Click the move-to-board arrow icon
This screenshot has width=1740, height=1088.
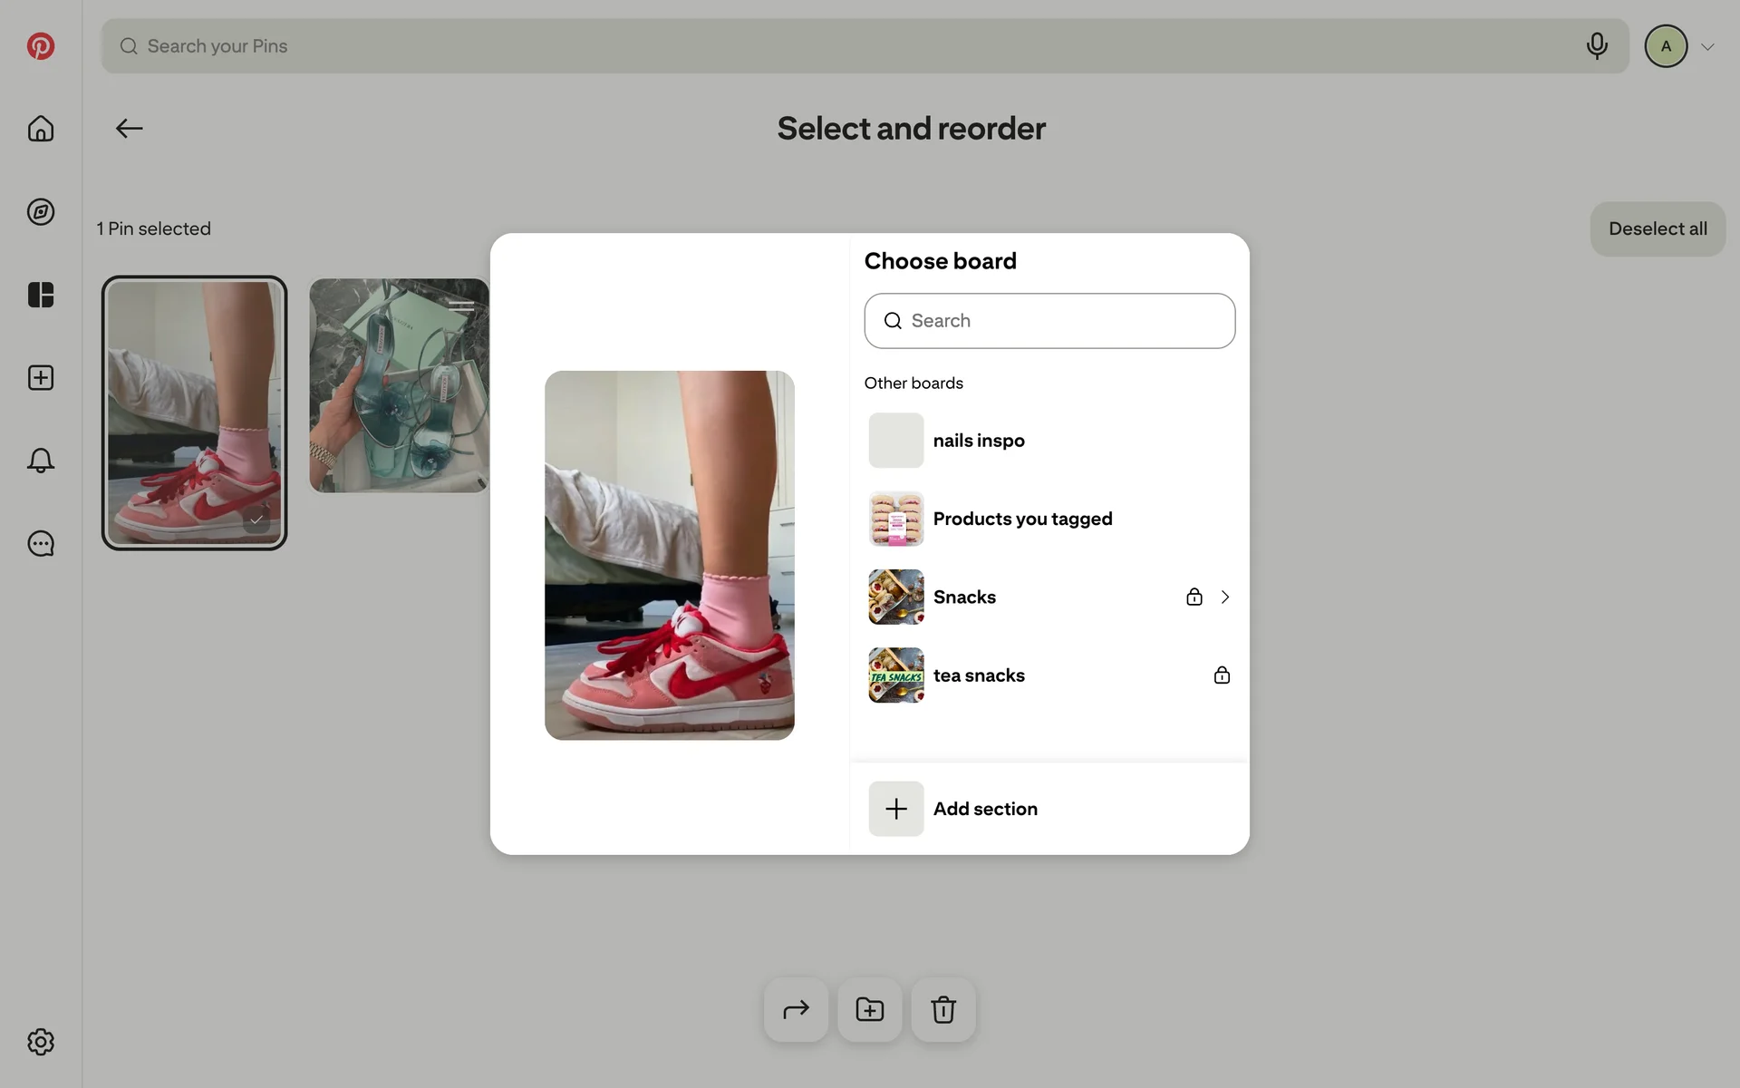796,1010
